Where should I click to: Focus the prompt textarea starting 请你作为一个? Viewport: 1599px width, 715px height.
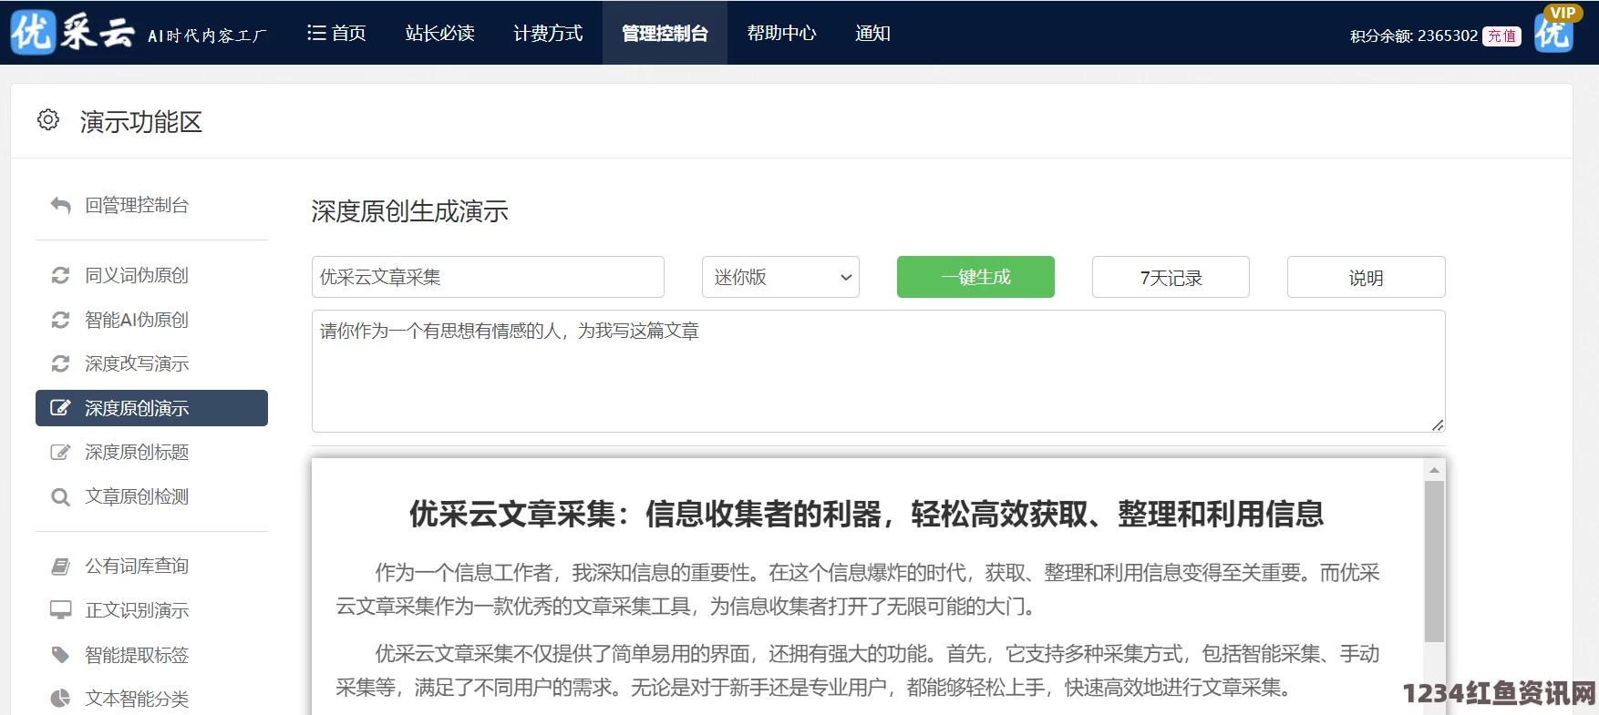pos(878,371)
